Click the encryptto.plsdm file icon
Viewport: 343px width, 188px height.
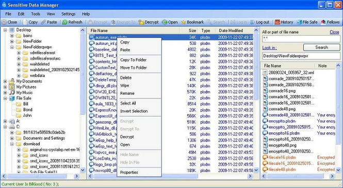265,121
